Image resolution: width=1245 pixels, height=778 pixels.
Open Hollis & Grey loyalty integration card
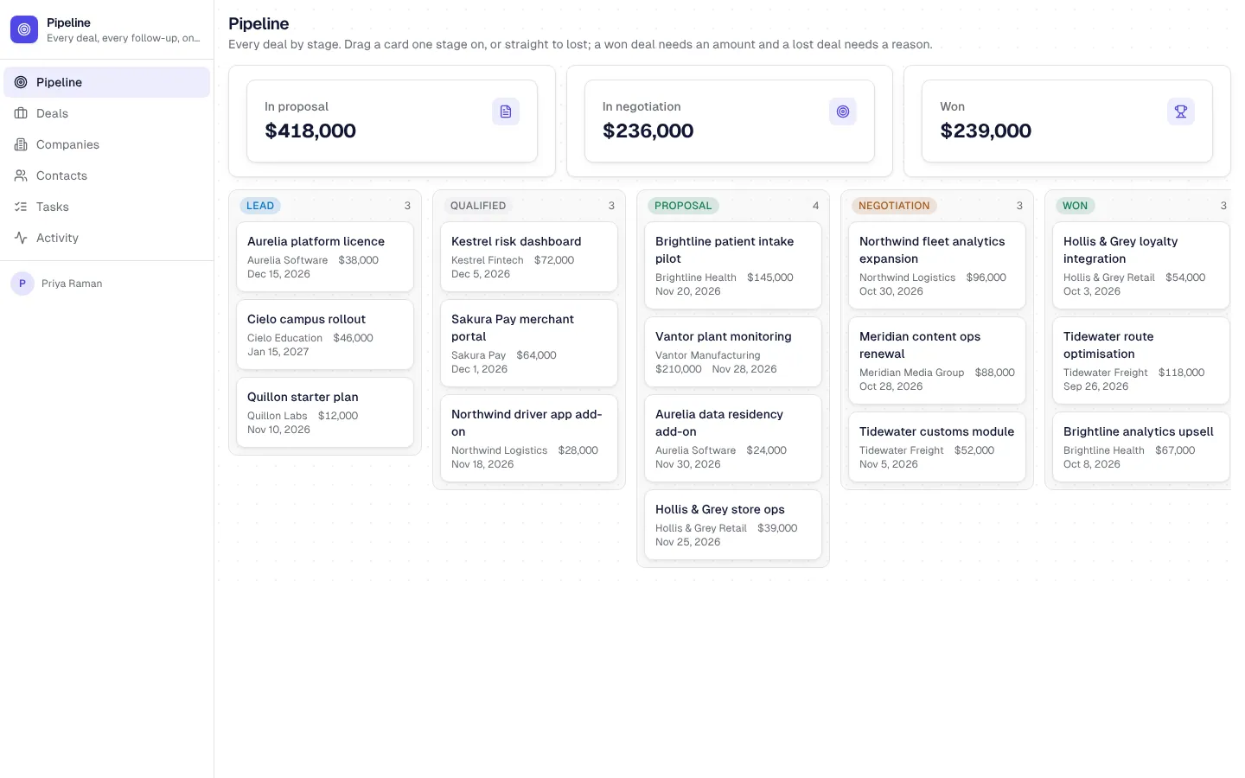(x=1141, y=265)
